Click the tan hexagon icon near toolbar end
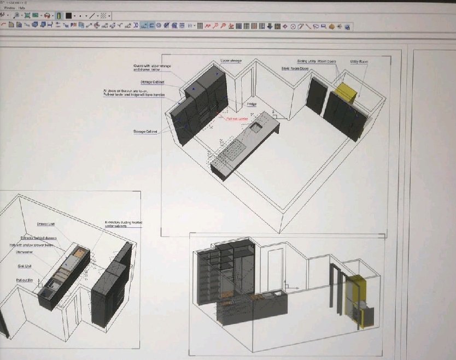 click(x=331, y=27)
